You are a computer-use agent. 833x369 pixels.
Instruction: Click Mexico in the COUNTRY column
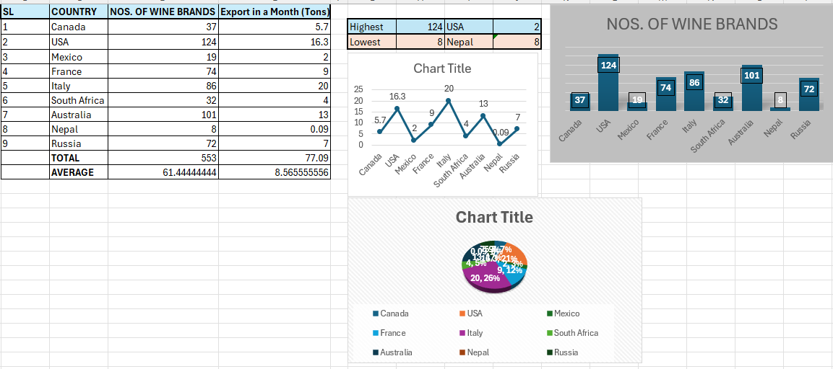[x=79, y=57]
